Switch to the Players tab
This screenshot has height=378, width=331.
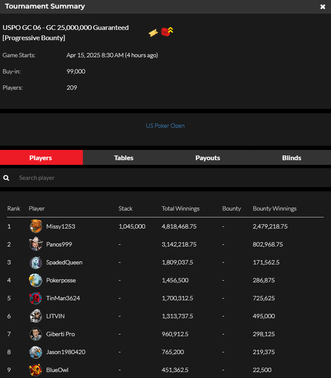(41, 158)
